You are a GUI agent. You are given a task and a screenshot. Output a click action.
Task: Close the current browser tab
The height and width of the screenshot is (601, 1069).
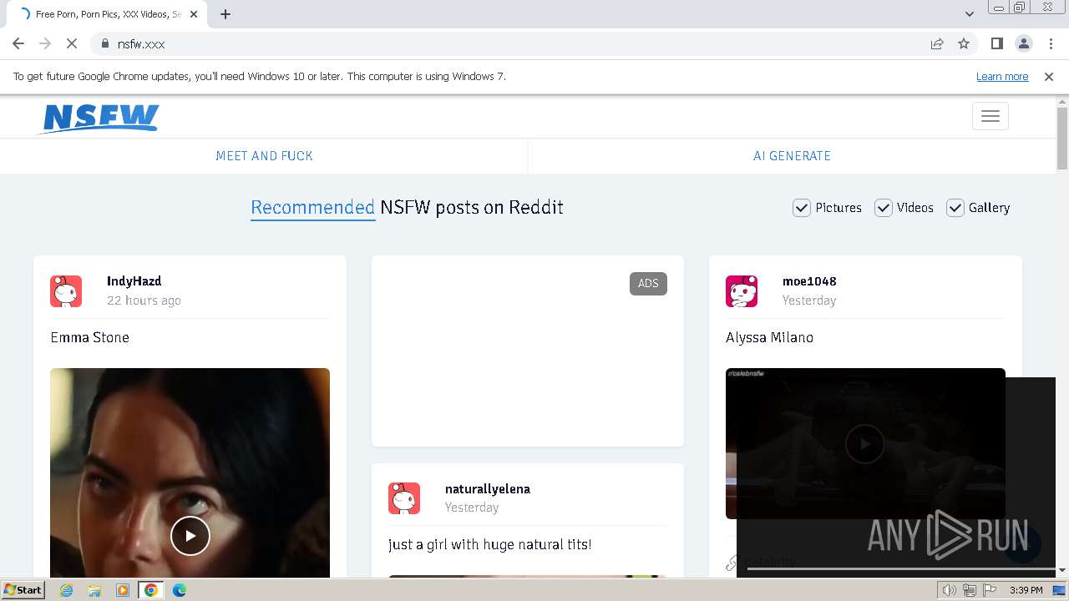coord(194,14)
